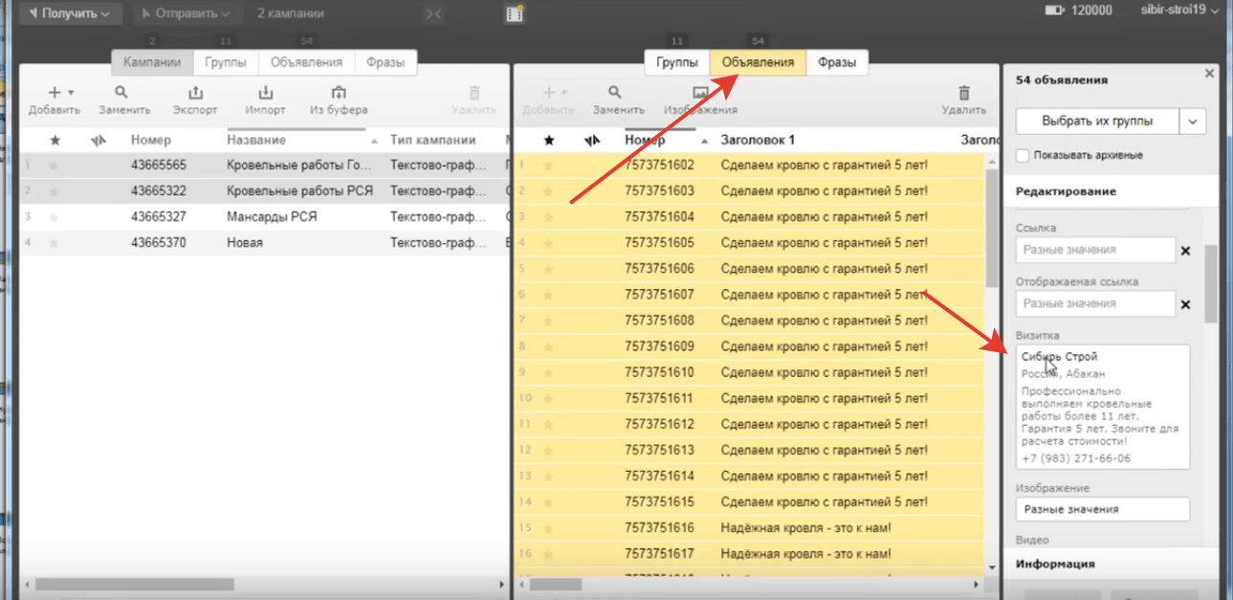Image resolution: width=1233 pixels, height=600 pixels.
Task: Click 'Отображаемая ссылка' input field
Action: (x=1094, y=303)
